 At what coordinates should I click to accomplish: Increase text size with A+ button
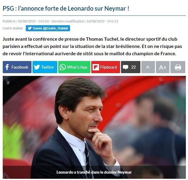[163, 67]
